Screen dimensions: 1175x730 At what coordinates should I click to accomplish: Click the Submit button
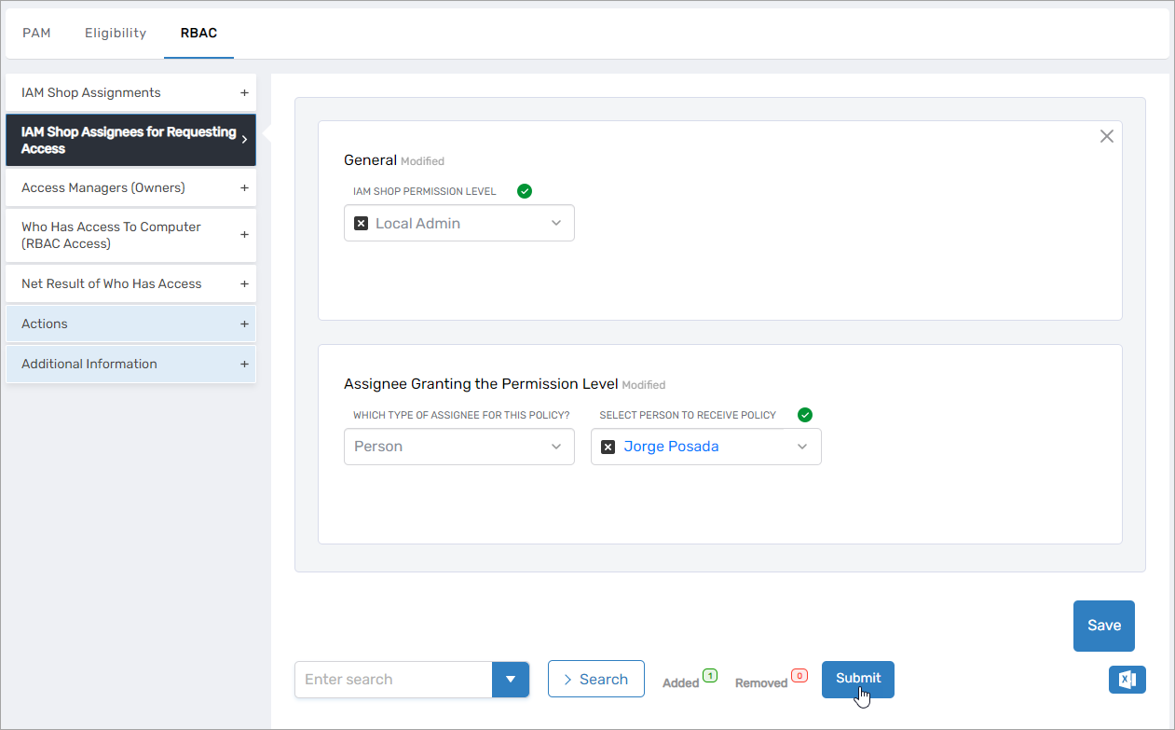coord(857,679)
